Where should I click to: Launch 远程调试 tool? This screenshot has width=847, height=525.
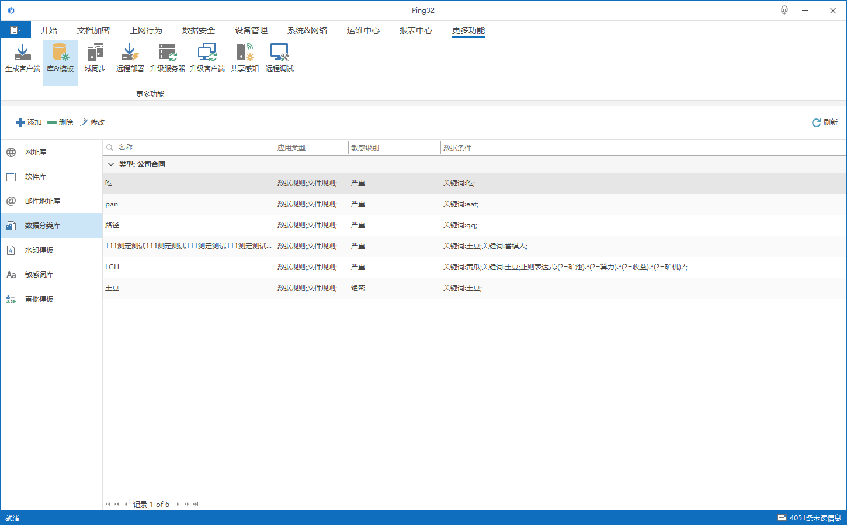pos(279,58)
